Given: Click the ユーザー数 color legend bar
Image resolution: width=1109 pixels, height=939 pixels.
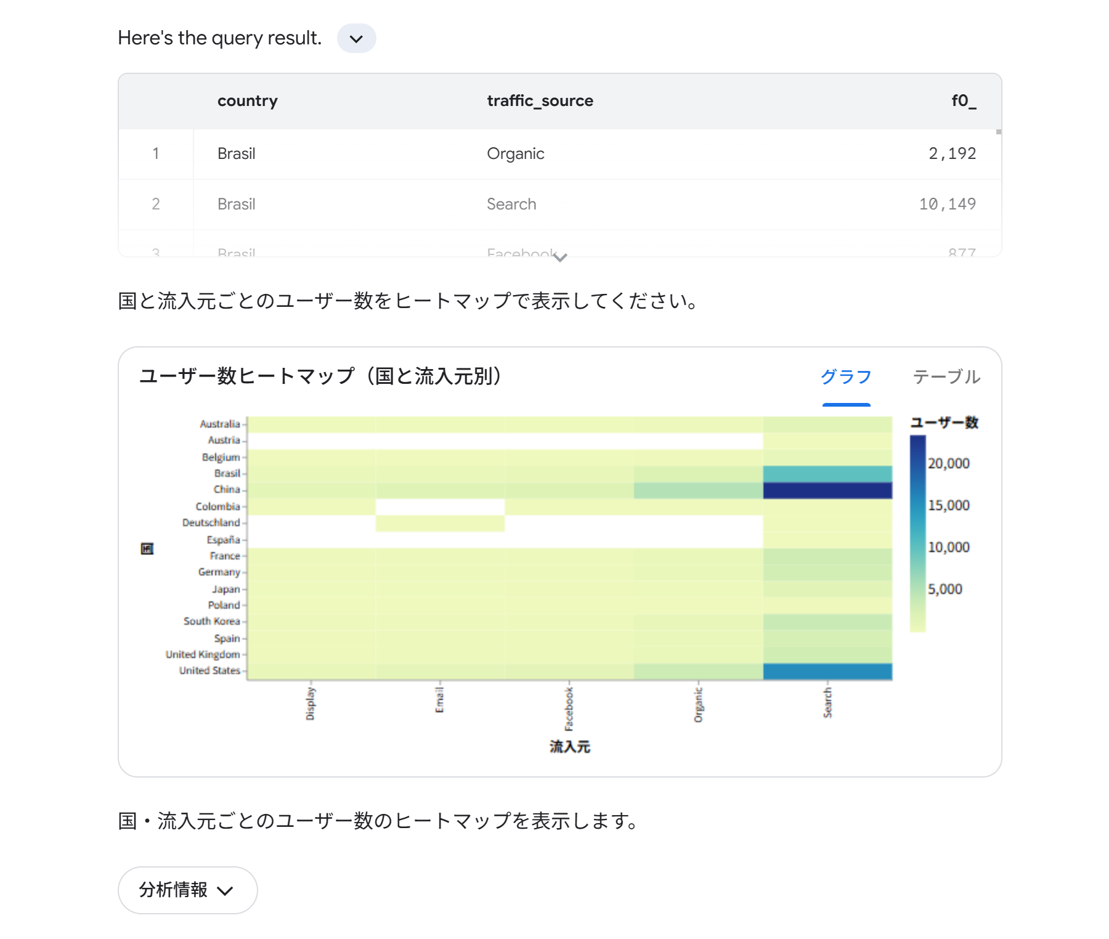Looking at the screenshot, I should [917, 534].
